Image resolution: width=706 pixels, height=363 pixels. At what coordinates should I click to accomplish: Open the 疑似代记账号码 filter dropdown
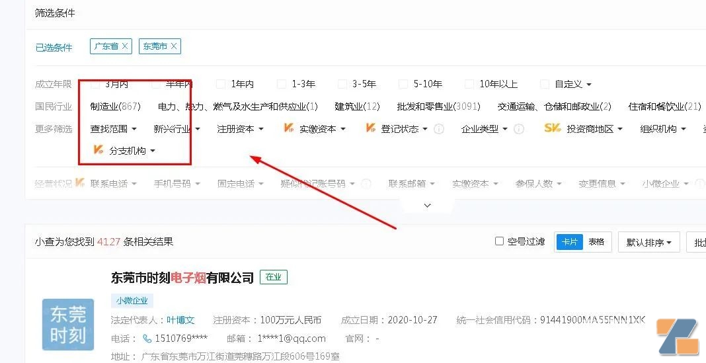pyautogui.click(x=318, y=184)
